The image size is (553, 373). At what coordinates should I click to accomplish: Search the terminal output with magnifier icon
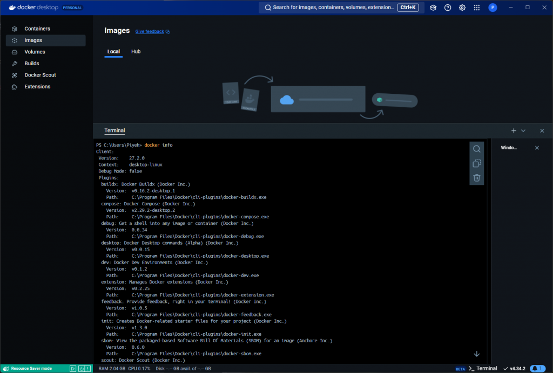point(476,149)
